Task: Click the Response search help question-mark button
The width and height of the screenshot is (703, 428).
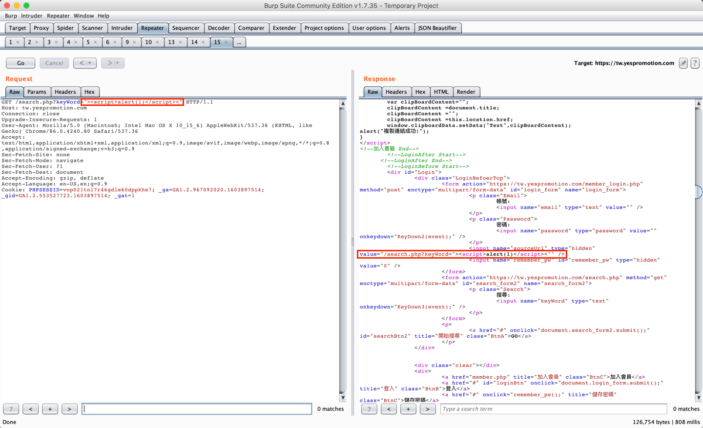Action: tap(369, 409)
